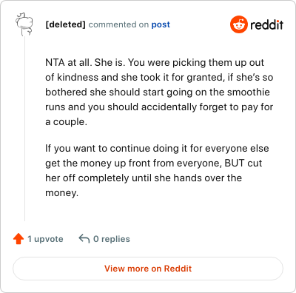The height and width of the screenshot is (293, 296).
Task: Click the "commented on" text
Action: coord(118,24)
